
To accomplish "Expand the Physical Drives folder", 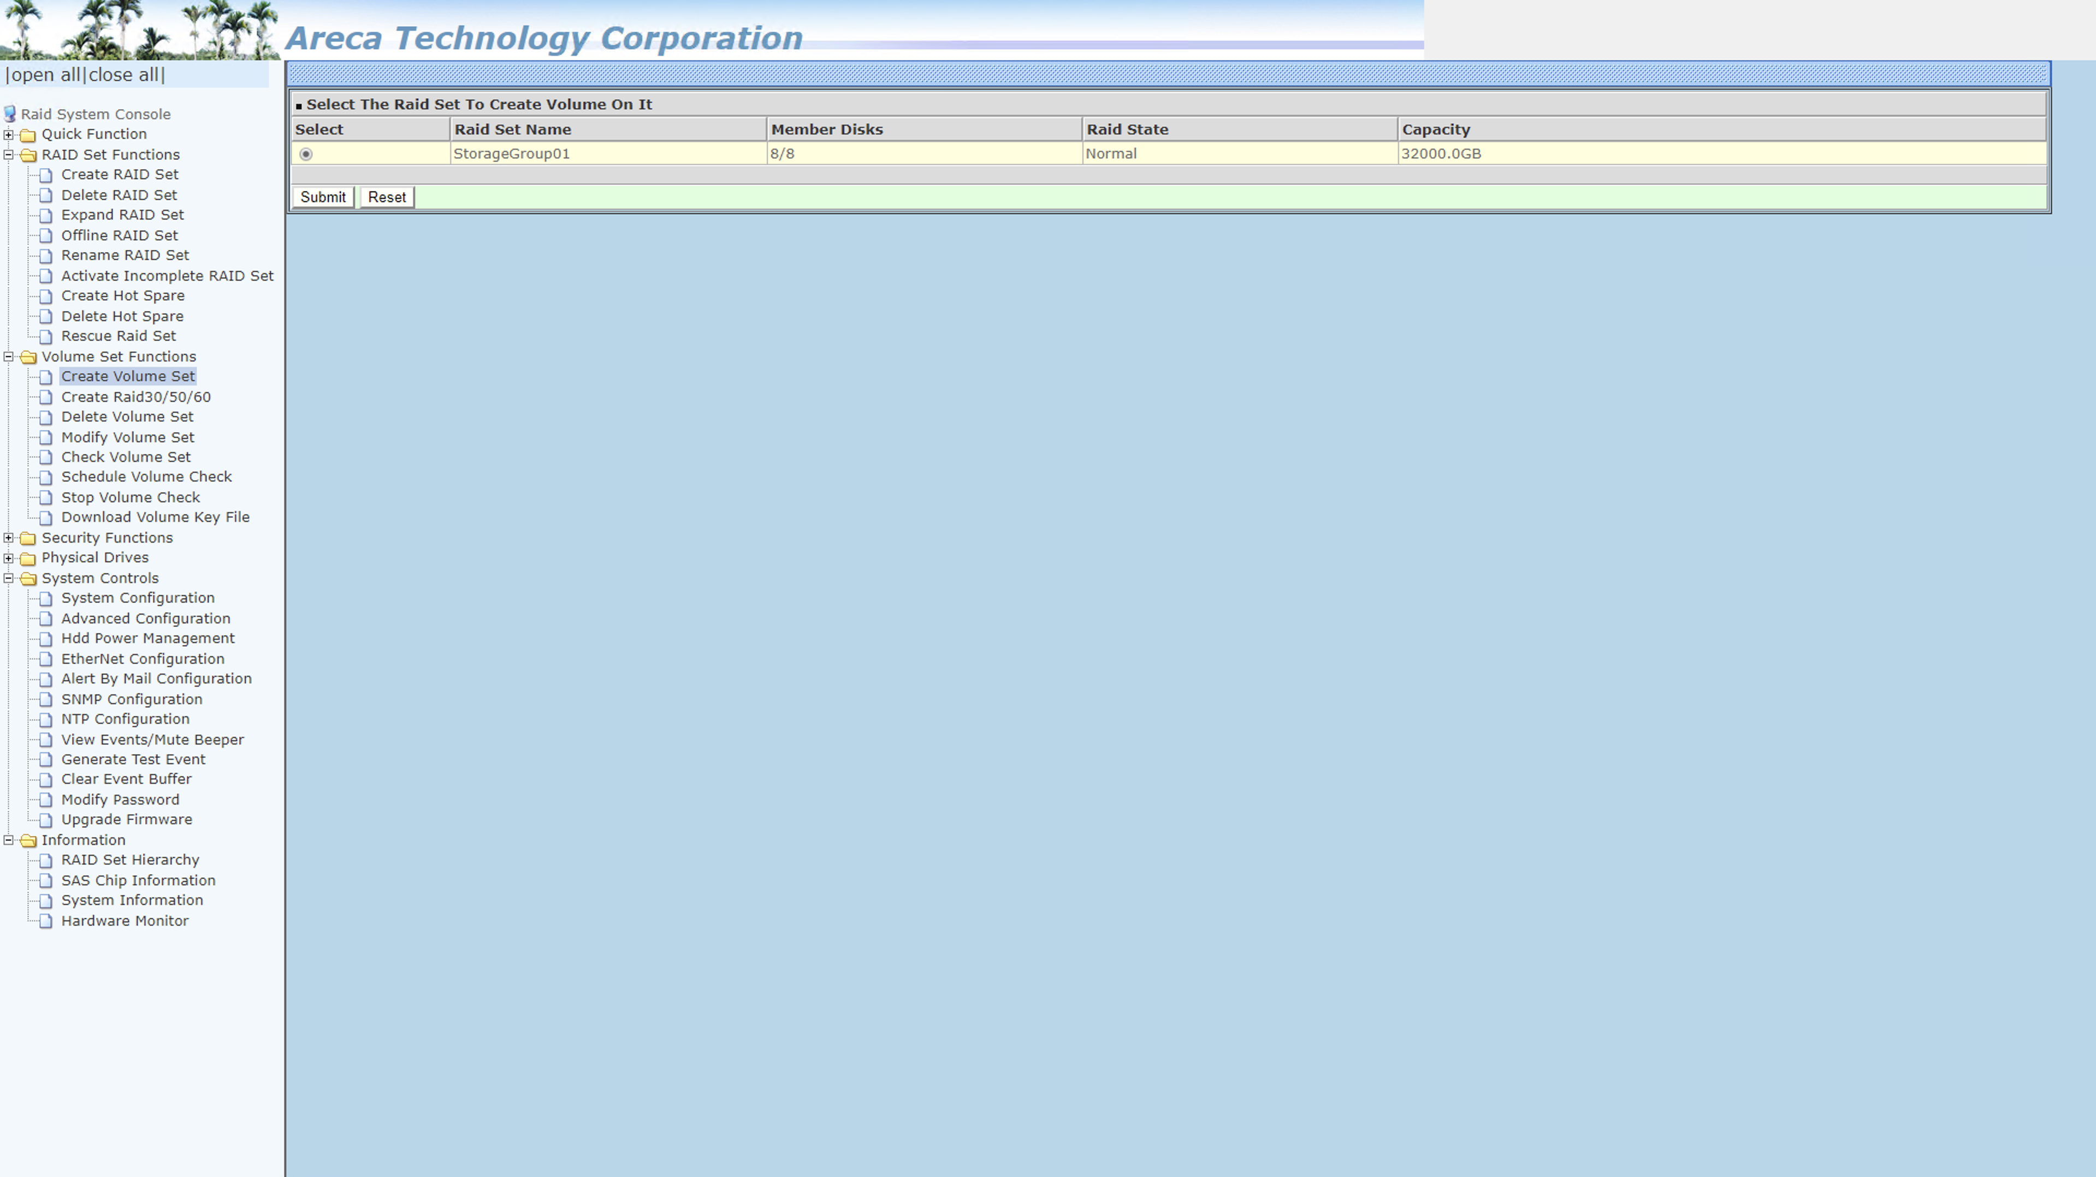I will pos(8,558).
